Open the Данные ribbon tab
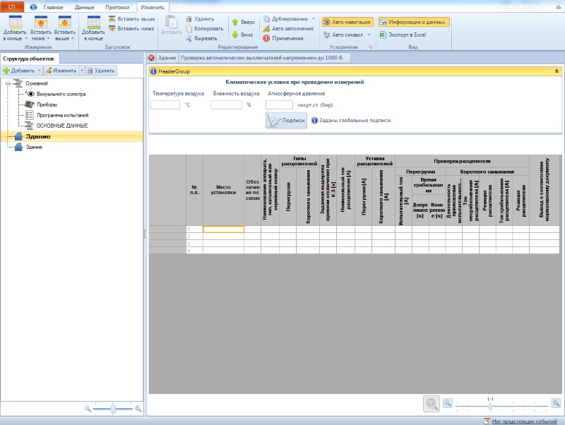 (84, 7)
